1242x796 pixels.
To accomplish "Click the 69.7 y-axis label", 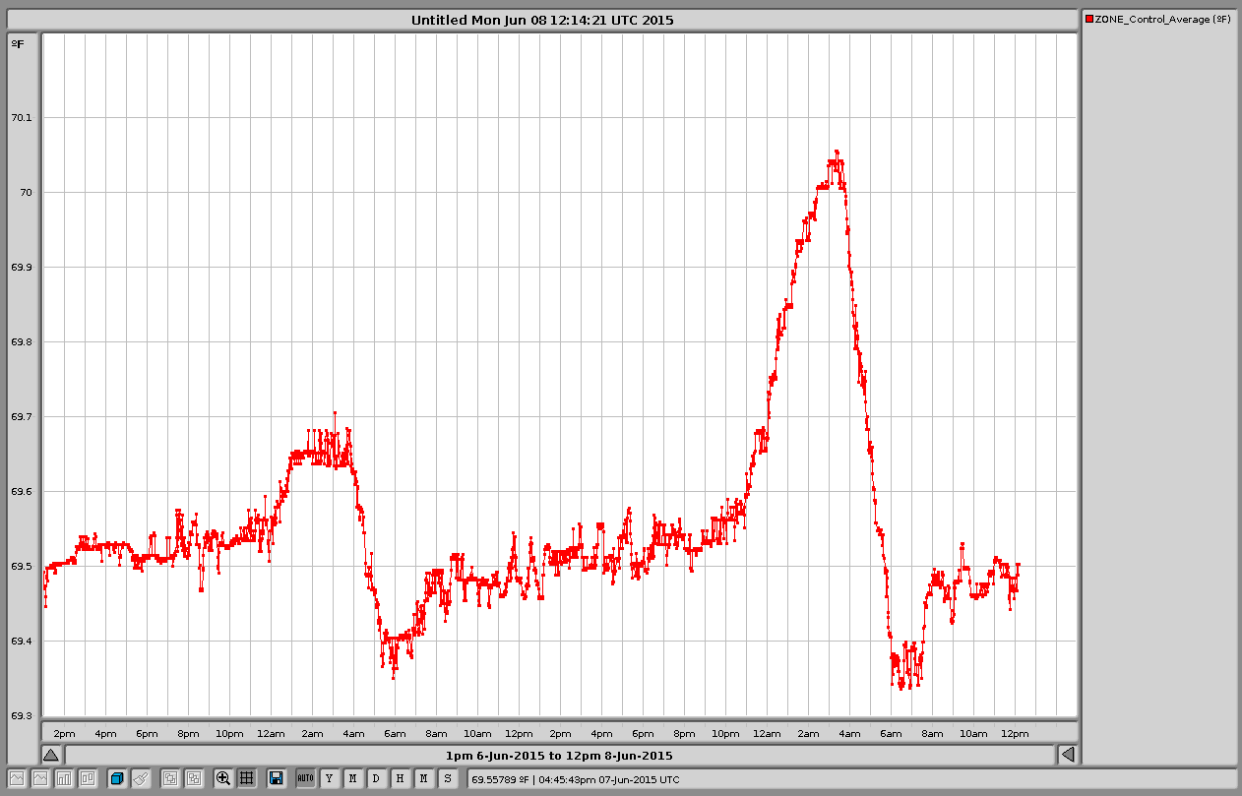I will (21, 416).
